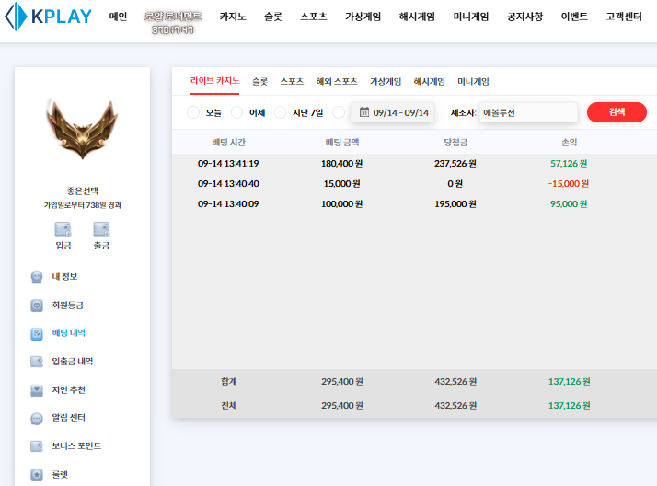The image size is (657, 486).
Task: Click the gold rank emblem badge
Action: coord(83,129)
